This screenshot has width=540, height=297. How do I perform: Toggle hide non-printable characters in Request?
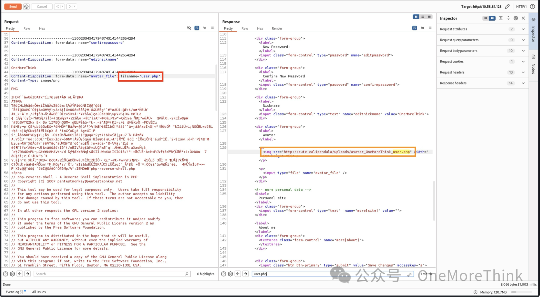coord(189,28)
